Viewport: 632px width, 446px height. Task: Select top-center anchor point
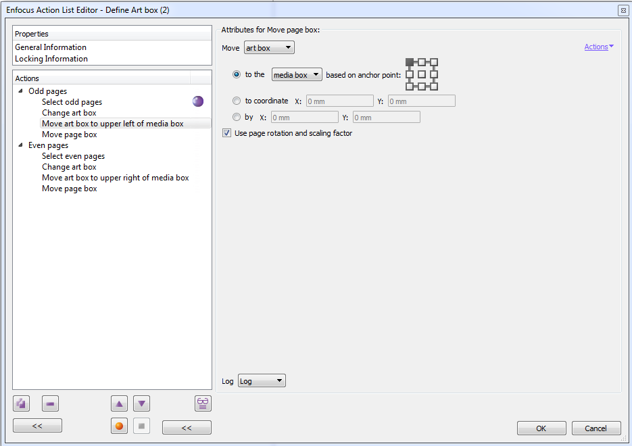pyautogui.click(x=422, y=62)
